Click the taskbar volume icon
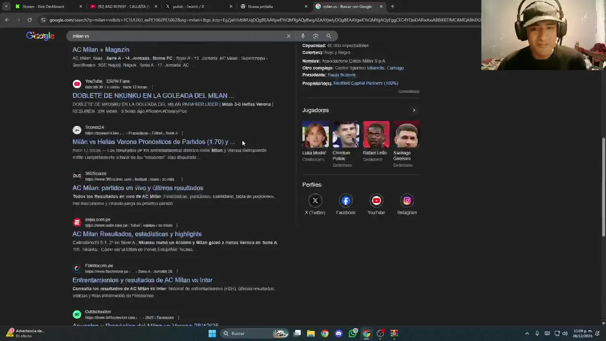The width and height of the screenshot is (606, 341). click(565, 333)
